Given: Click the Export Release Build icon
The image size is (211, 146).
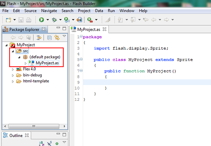Looking at the screenshot, I should pyautogui.click(x=79, y=20).
